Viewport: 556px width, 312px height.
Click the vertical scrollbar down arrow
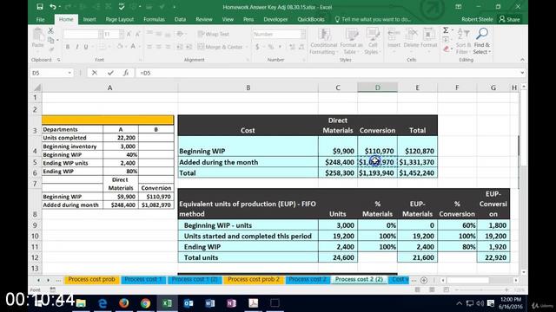point(524,272)
